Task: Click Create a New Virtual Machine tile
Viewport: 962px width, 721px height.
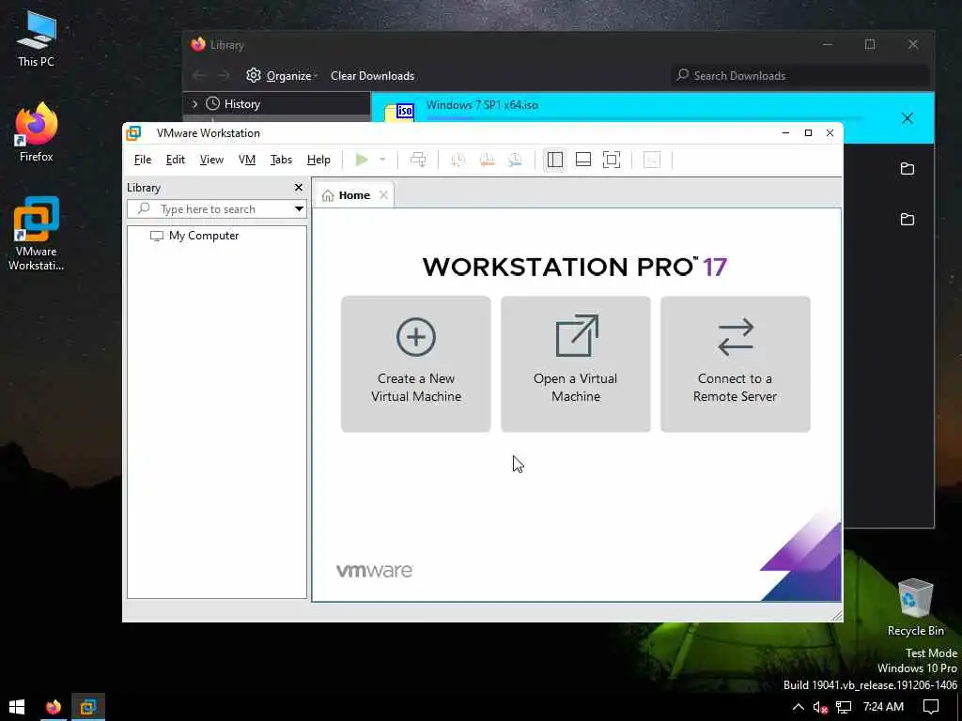Action: (416, 364)
